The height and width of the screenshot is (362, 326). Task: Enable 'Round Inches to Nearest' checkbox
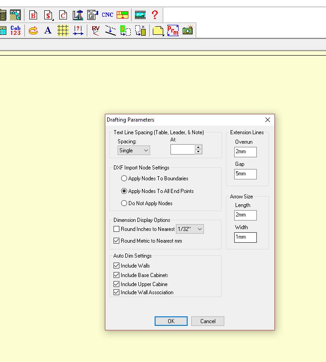[x=117, y=229]
